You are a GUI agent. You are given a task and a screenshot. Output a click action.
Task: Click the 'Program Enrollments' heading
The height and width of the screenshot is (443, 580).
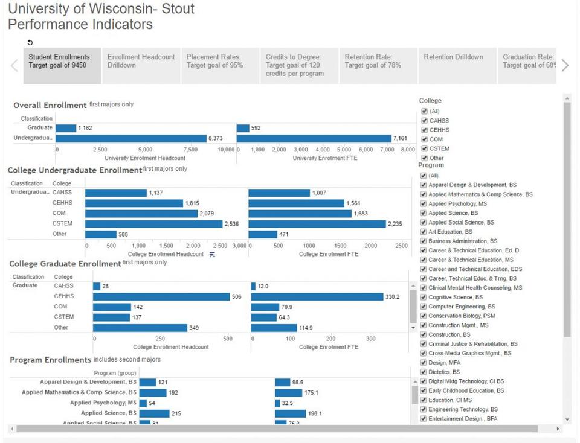pyautogui.click(x=50, y=360)
